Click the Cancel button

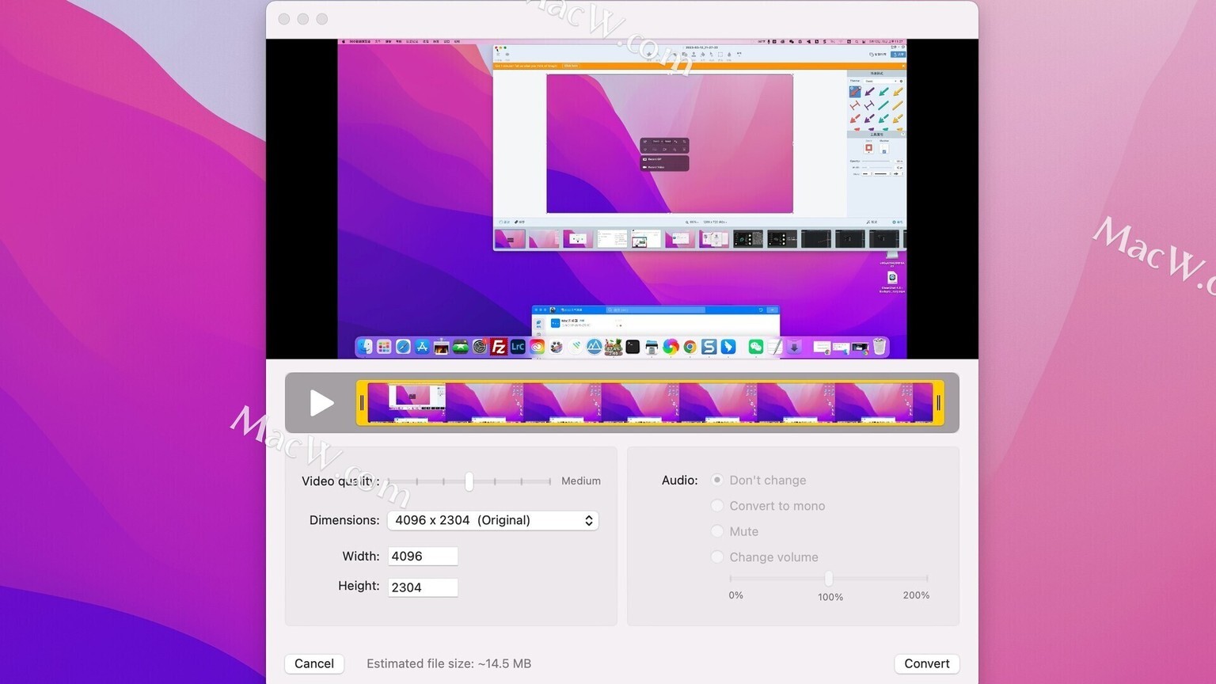coord(314,663)
